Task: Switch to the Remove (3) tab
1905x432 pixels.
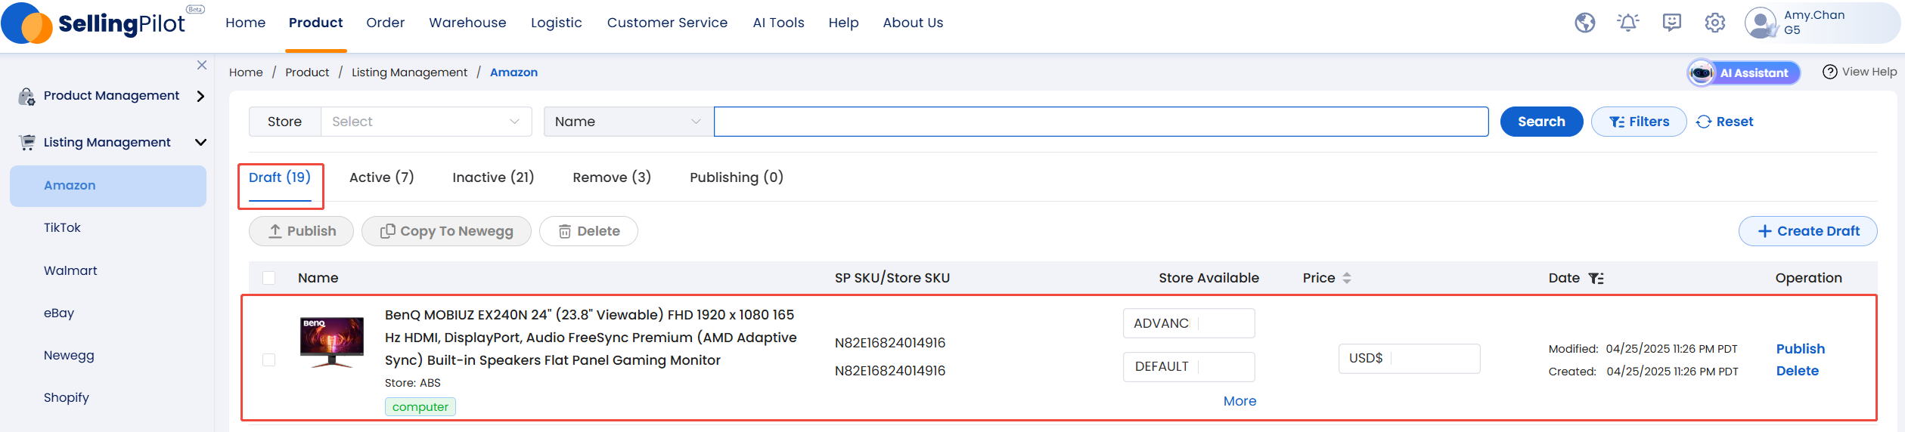Action: [x=612, y=177]
